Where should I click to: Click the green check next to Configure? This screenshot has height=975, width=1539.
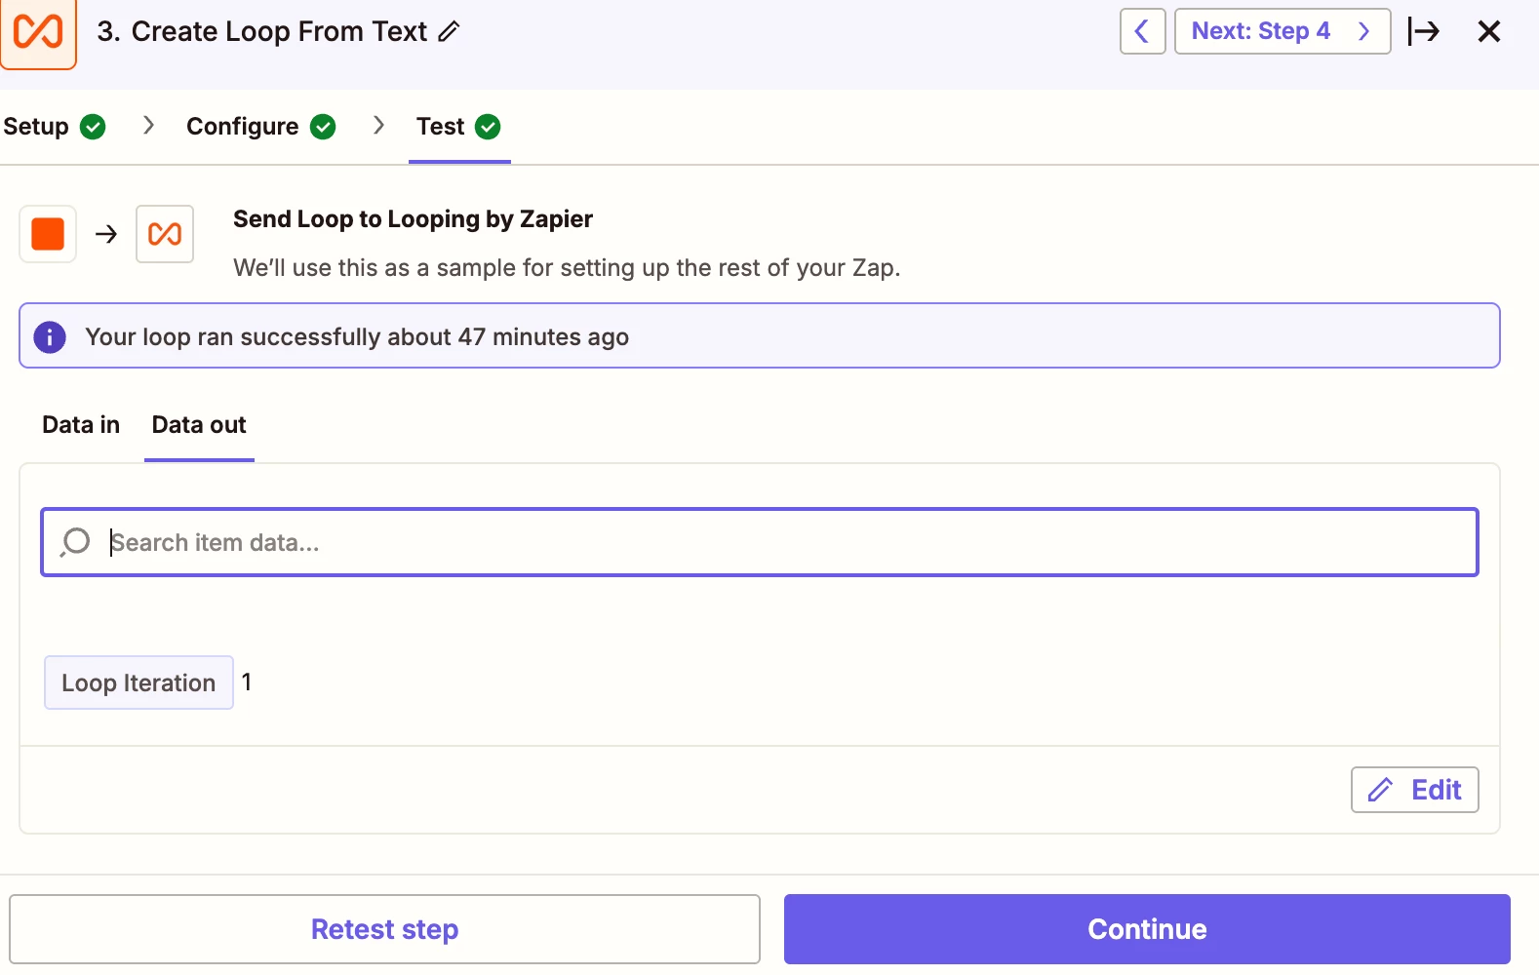[323, 127]
